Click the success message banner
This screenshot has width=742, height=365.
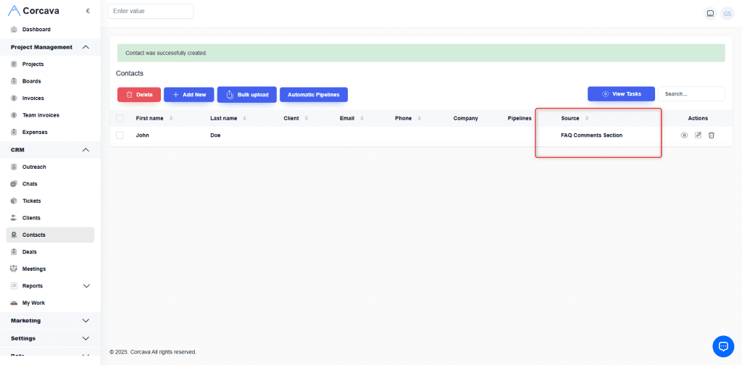pos(421,53)
